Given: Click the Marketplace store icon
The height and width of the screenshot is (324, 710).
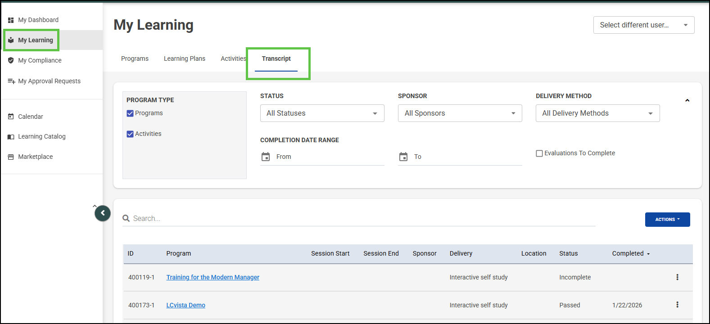Looking at the screenshot, I should pos(11,157).
